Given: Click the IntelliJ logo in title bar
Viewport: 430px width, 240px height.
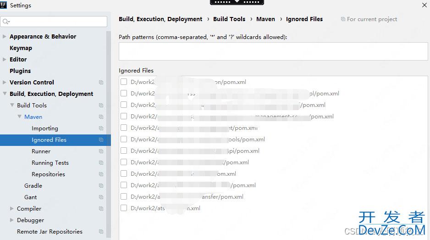Looking at the screenshot, I should [x=3, y=5].
